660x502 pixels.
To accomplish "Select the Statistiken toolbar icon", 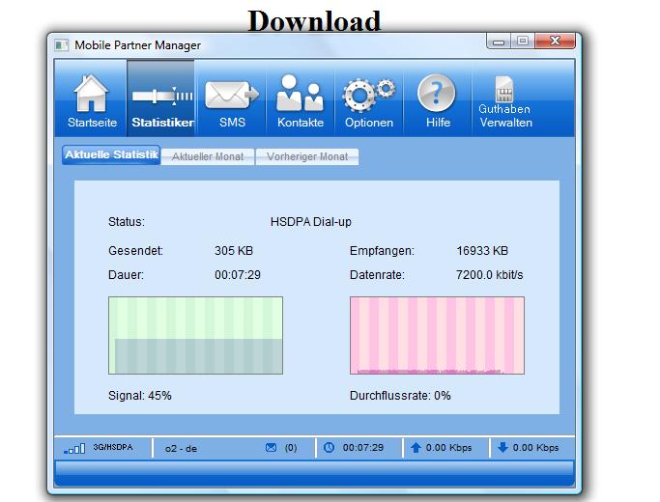I will (x=161, y=94).
